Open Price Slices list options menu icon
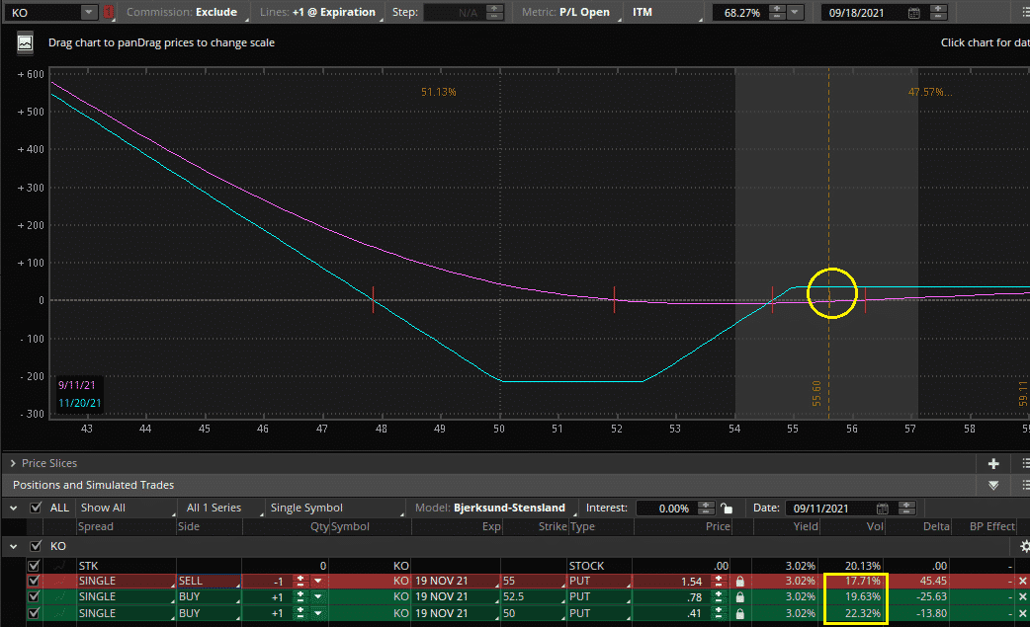This screenshot has width=1030, height=627. (x=1025, y=464)
